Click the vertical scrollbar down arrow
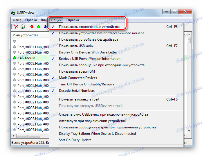Screen dimensions: 202x156 tap(189, 131)
